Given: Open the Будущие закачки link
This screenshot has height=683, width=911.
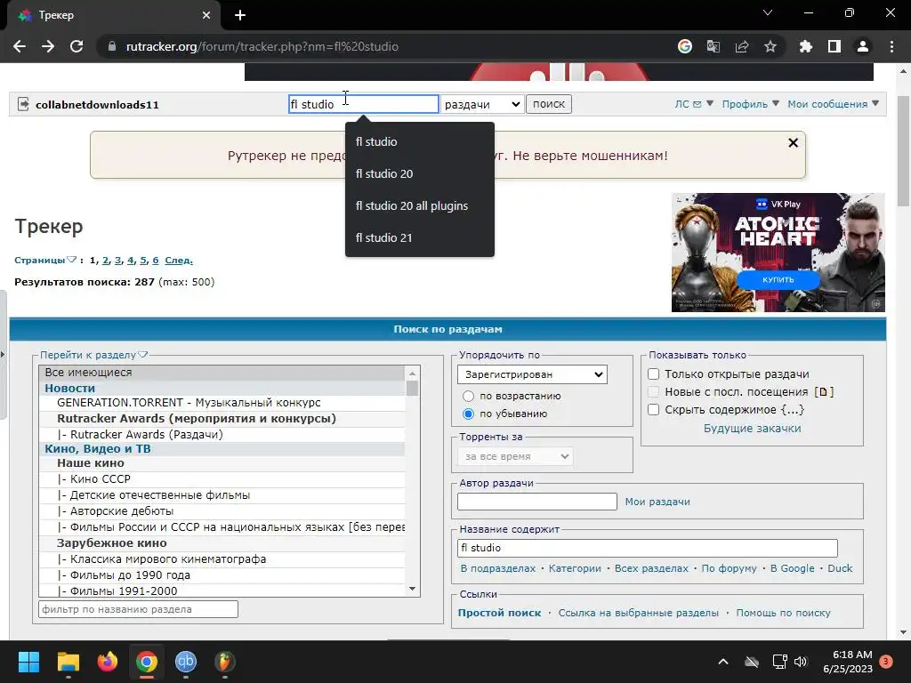Looking at the screenshot, I should 752,429.
